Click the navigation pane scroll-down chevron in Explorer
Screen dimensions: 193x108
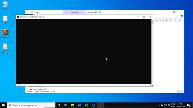(46, 89)
